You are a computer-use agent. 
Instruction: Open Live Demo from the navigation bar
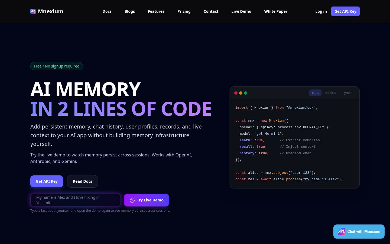click(241, 11)
